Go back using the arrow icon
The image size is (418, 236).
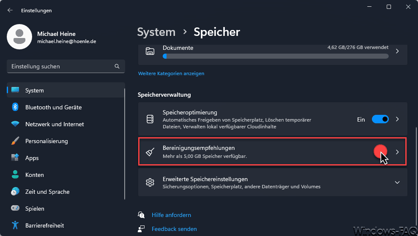[x=10, y=11]
